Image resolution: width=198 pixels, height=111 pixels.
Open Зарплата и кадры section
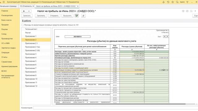8,48
